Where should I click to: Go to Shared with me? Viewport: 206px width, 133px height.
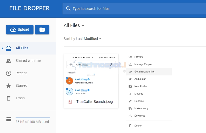(x=28, y=61)
